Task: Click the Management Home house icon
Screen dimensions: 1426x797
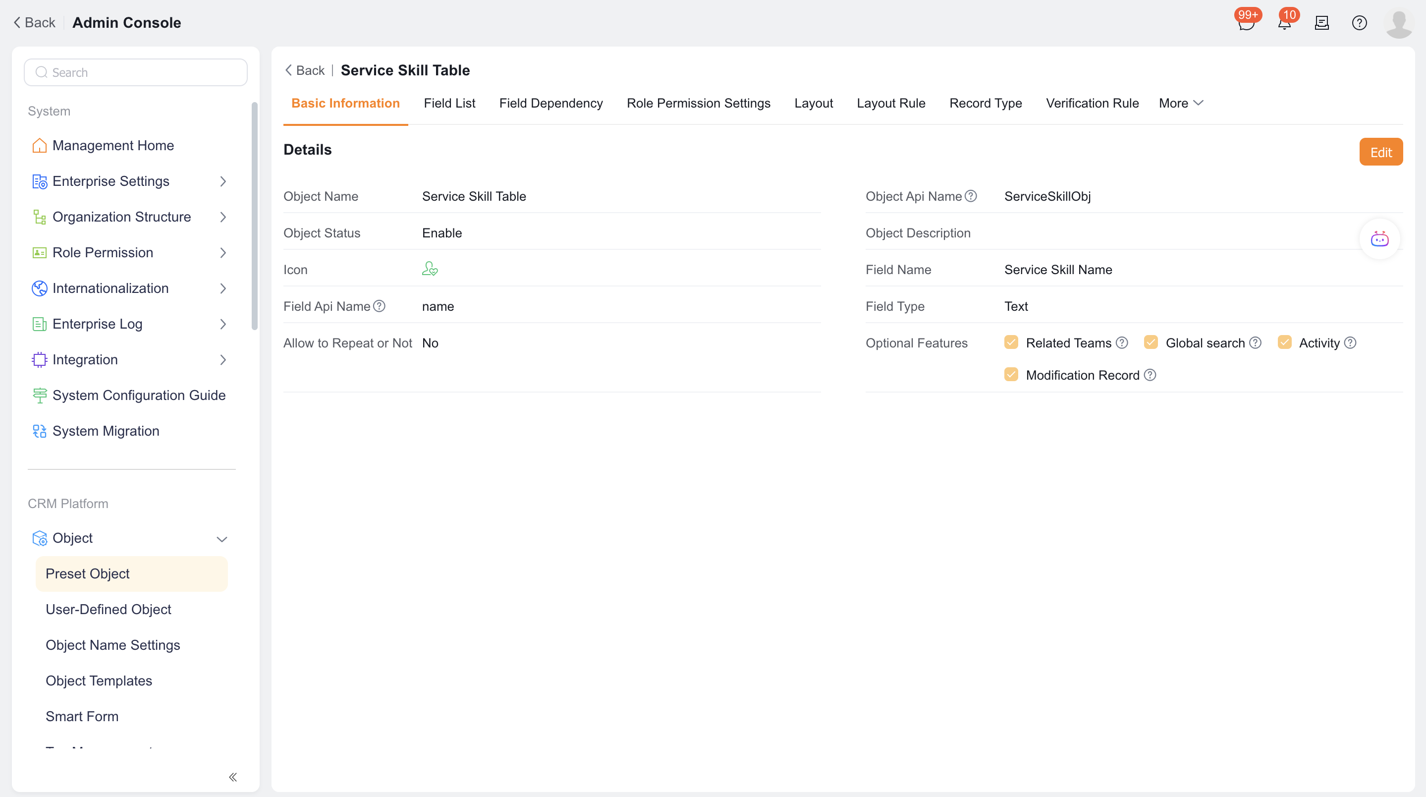Action: tap(39, 146)
